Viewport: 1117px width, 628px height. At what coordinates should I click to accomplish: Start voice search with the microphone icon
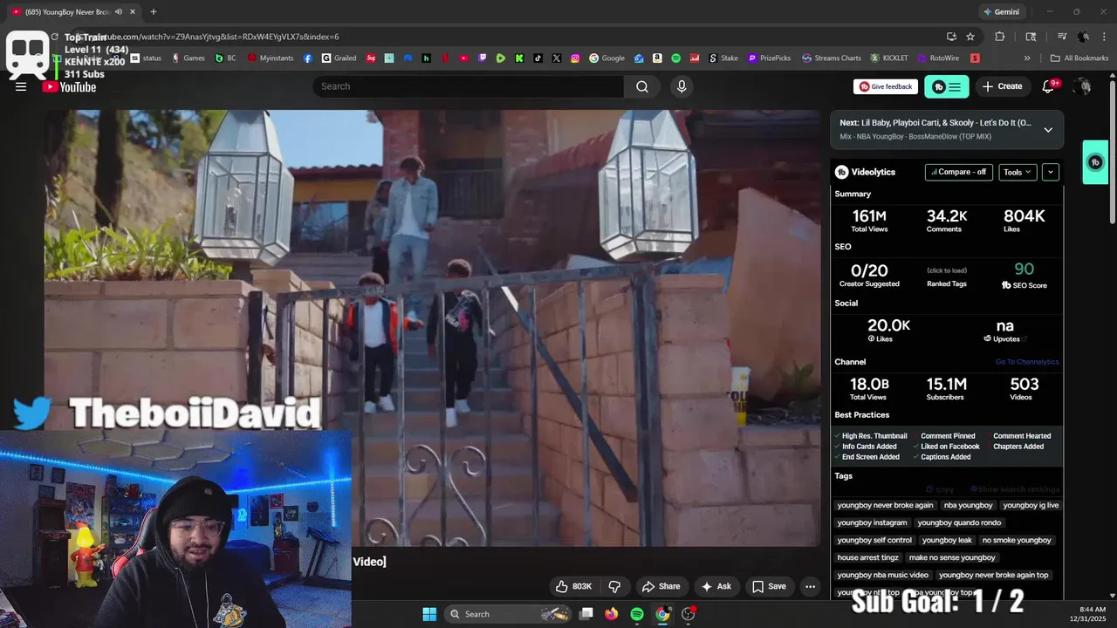[682, 86]
